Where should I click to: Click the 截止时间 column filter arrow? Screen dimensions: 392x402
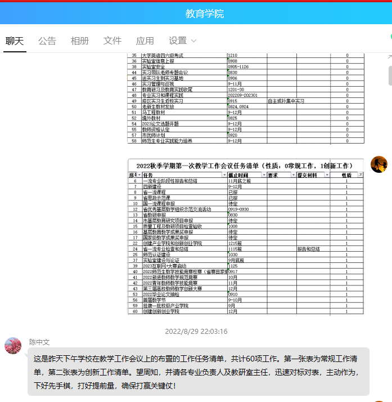click(263, 176)
